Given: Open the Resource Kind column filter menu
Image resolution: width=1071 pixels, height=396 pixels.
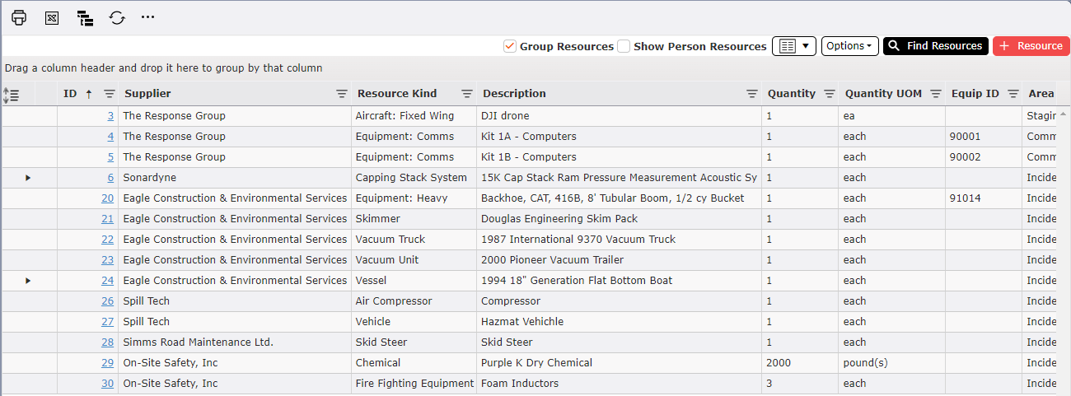Looking at the screenshot, I should [467, 94].
